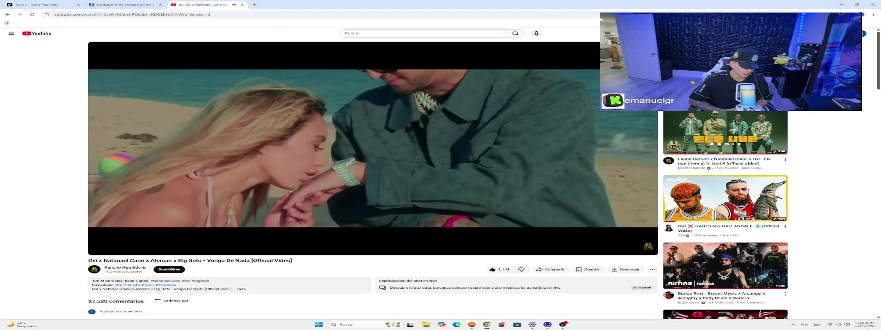
Task: Open the Burlao Rmx Bryant Myers title
Action: coord(721,296)
